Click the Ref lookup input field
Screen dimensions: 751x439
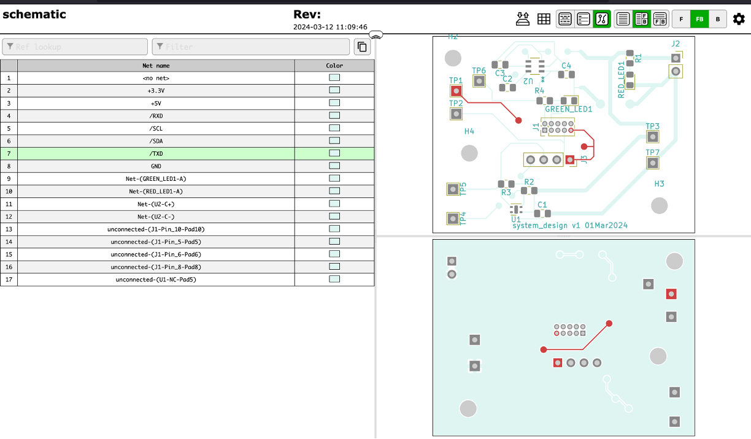pos(75,47)
